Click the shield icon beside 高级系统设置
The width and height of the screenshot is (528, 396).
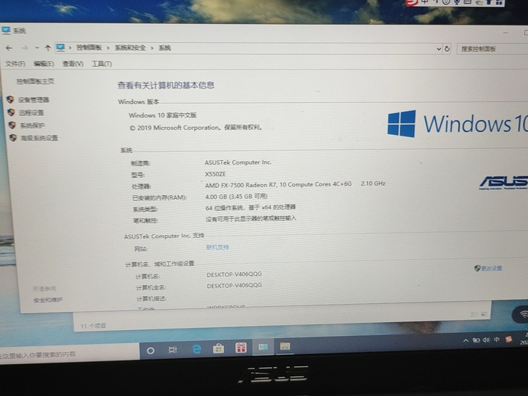tap(13, 137)
